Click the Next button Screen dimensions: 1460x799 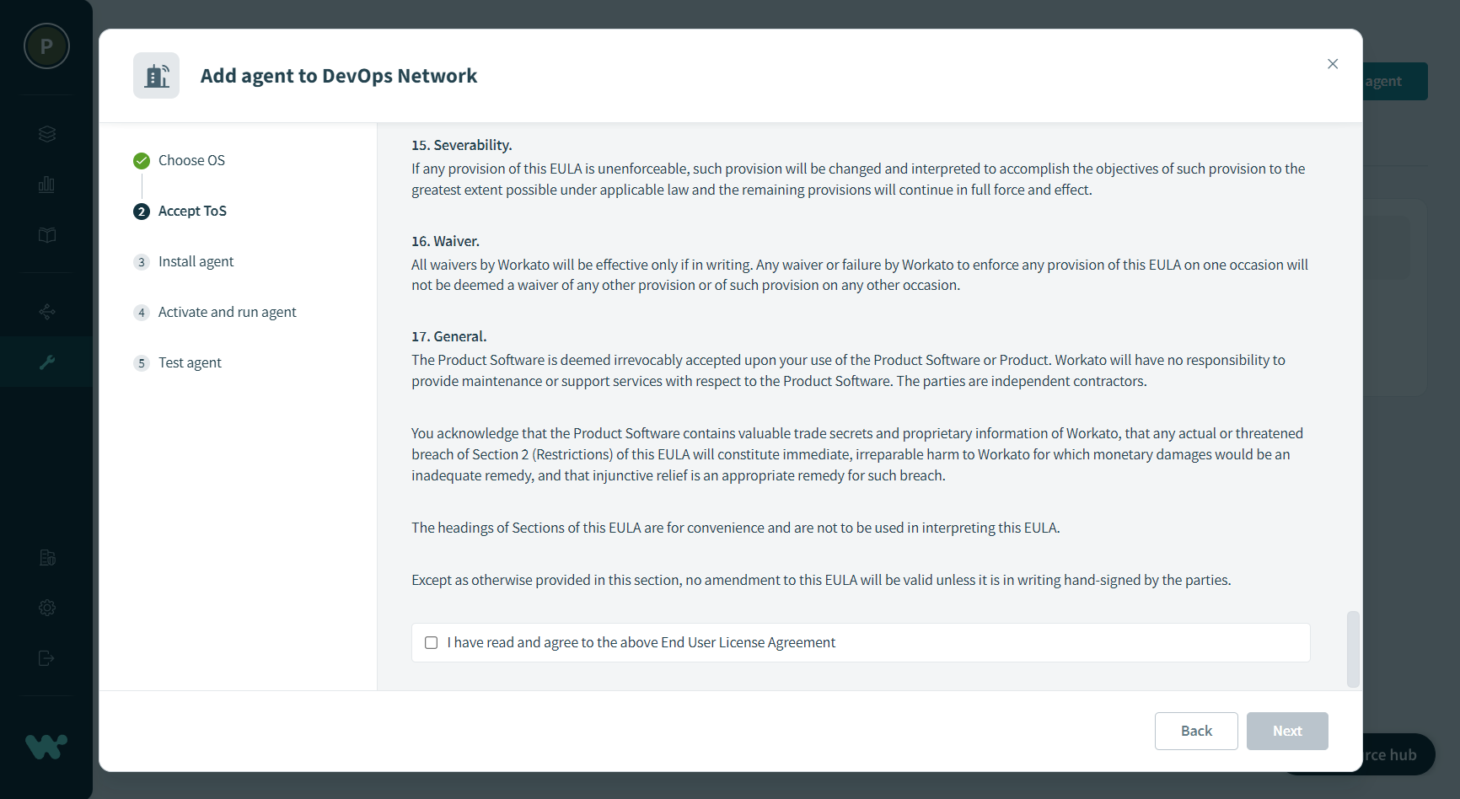coord(1287,731)
